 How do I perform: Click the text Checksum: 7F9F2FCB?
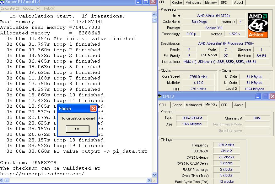[x=28, y=162]
